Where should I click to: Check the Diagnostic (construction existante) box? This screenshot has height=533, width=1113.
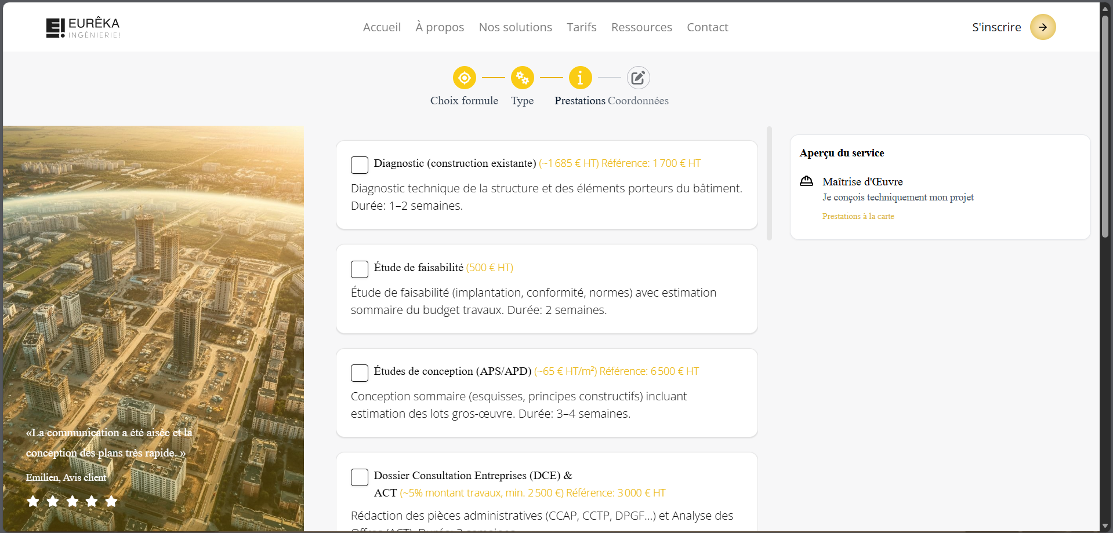pos(360,165)
